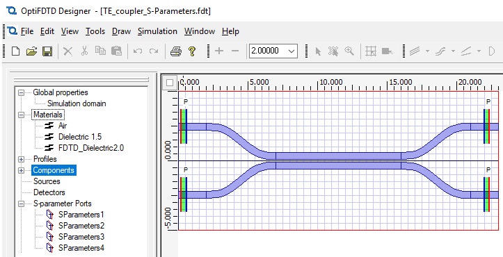The height and width of the screenshot is (257, 503).
Task: Click the square ruler origin box
Action: [170, 83]
